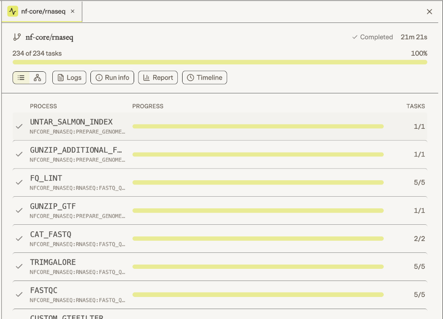Click the nf-core/rnaseq workflow heading

[x=49, y=37]
